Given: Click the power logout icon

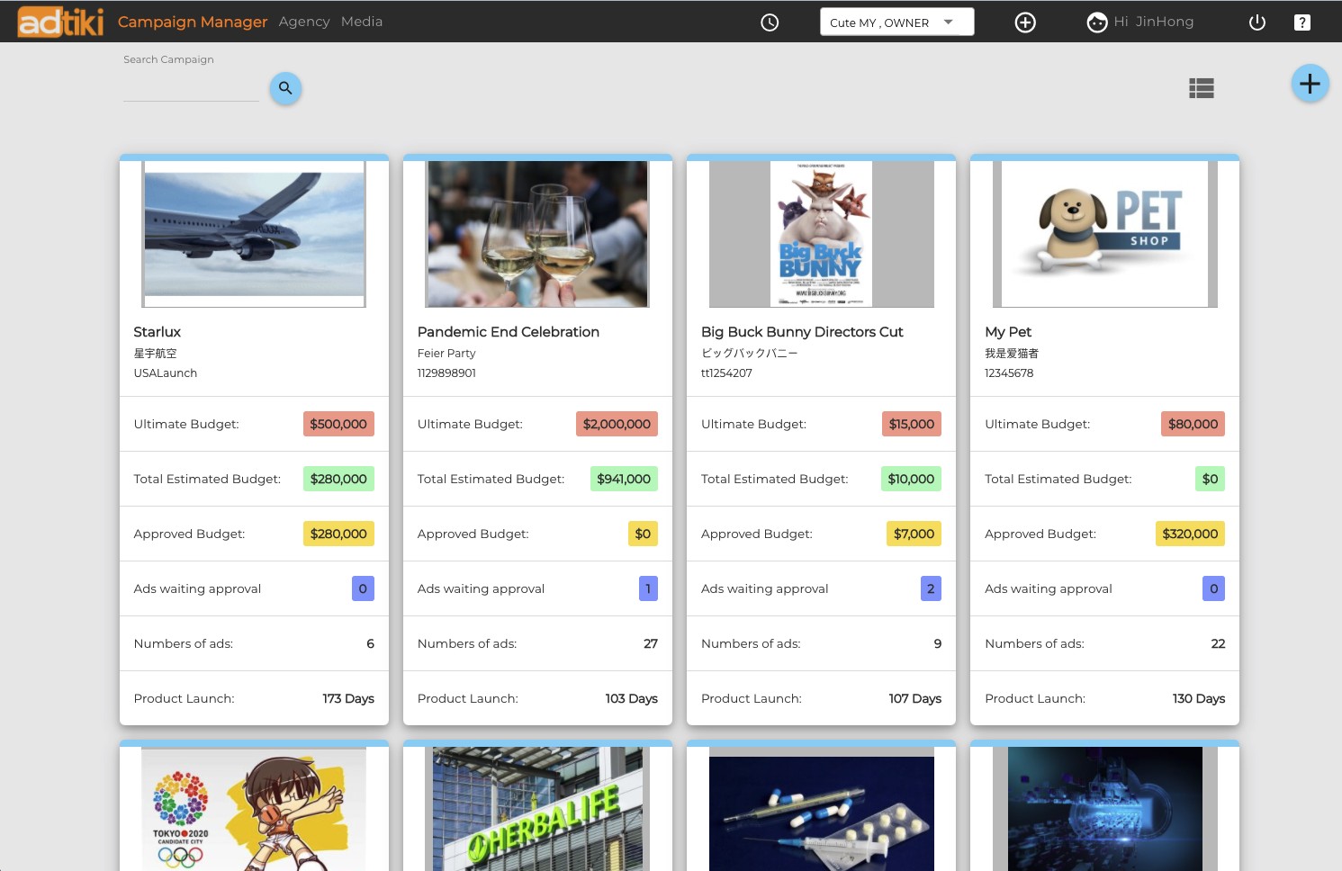Looking at the screenshot, I should [x=1257, y=22].
